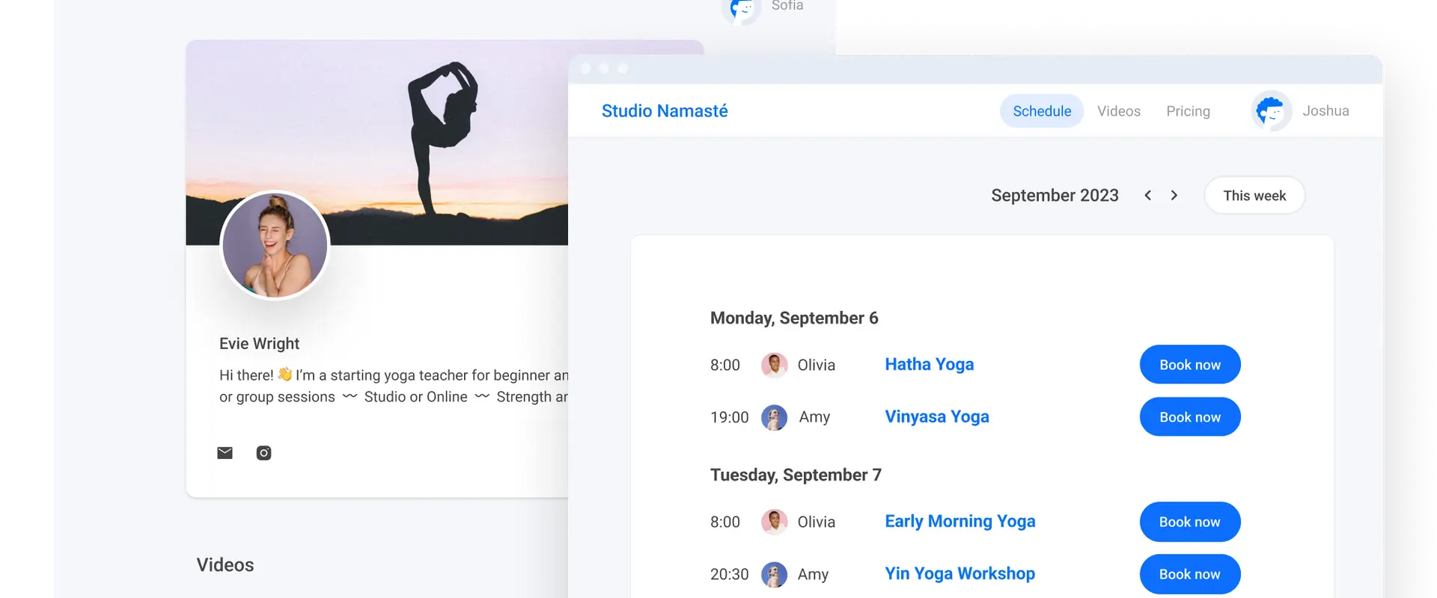Click the September 2023 month label
This screenshot has width=1437, height=598.
1055,195
